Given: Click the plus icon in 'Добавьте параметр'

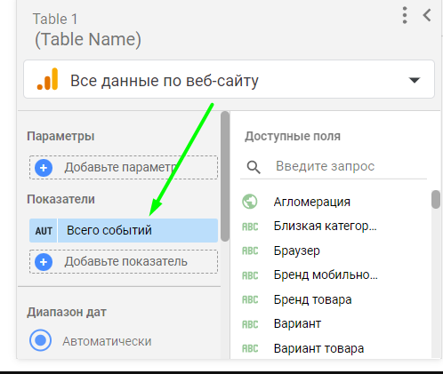Looking at the screenshot, I should point(44,168).
